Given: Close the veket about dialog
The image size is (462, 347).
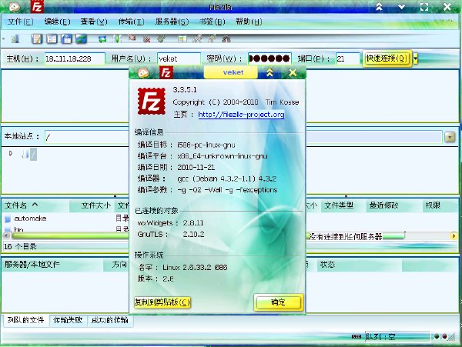Looking at the screenshot, I should point(293,72).
